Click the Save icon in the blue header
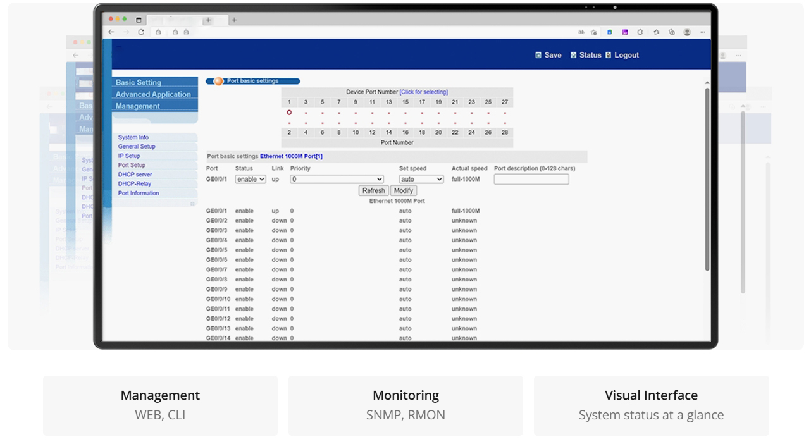Viewport: 811px width, 444px height. [x=538, y=55]
